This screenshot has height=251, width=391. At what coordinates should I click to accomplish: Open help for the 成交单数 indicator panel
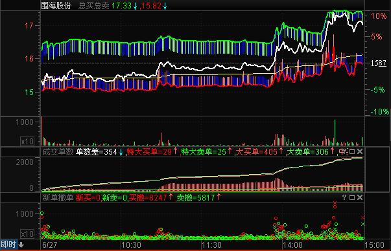click(x=345, y=151)
